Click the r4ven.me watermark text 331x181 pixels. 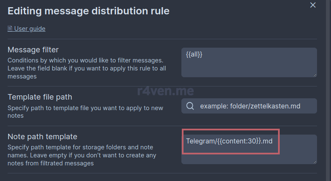[165, 91]
